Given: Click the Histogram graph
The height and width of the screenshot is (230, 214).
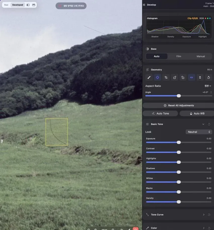Looking at the screenshot, I should click(179, 27).
